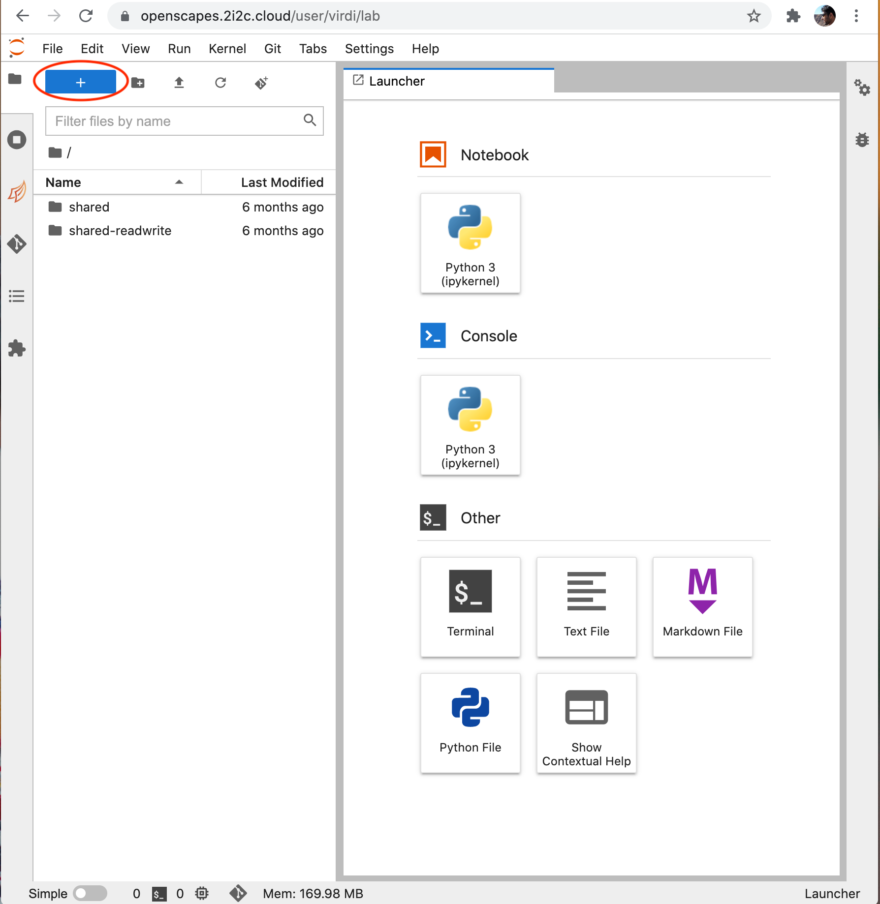Open the property inspector gears icon
The image size is (880, 904).
pyautogui.click(x=862, y=88)
